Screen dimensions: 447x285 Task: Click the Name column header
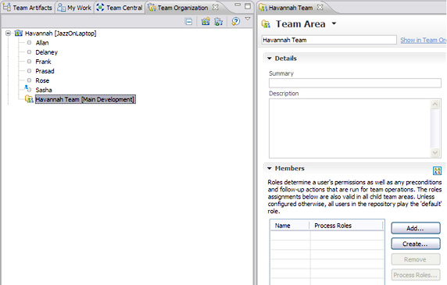290,226
